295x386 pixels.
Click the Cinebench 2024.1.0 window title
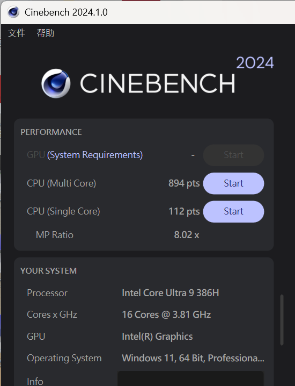click(x=66, y=12)
